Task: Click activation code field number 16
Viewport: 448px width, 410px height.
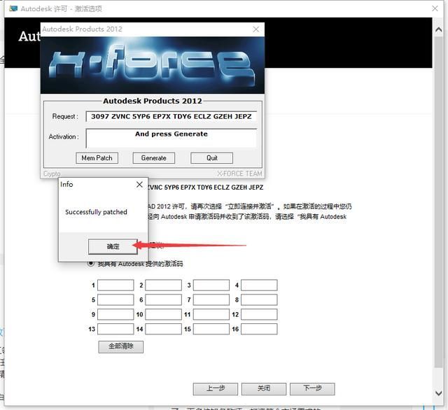Action: click(x=259, y=329)
